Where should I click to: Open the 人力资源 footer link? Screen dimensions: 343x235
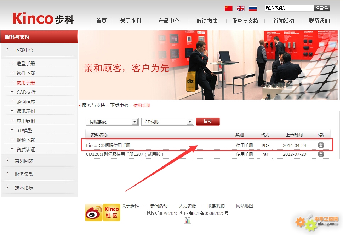tap(188, 206)
